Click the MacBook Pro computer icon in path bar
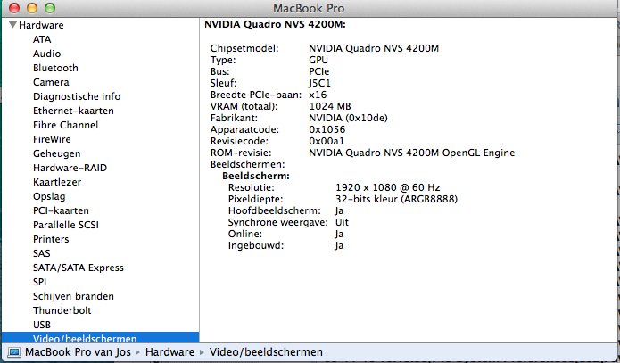The image size is (620, 363). point(13,353)
